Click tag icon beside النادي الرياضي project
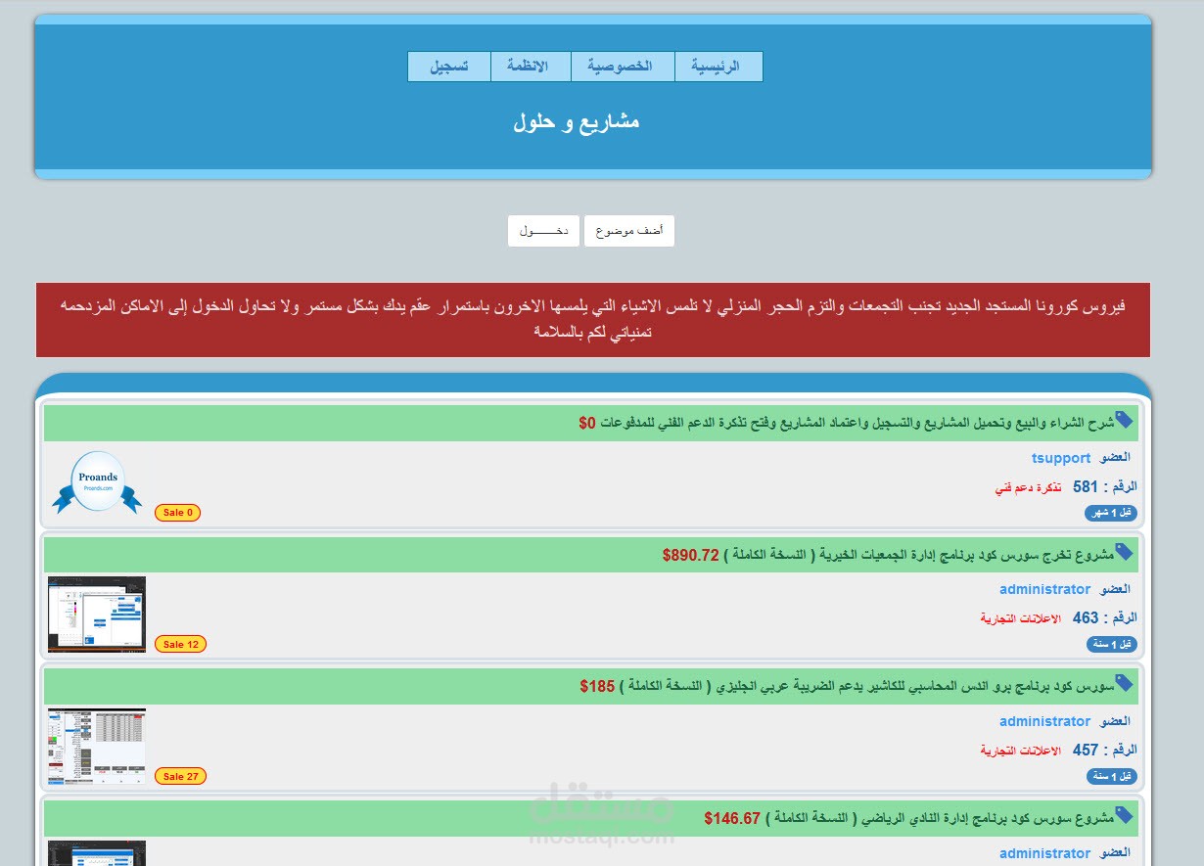 (1124, 815)
